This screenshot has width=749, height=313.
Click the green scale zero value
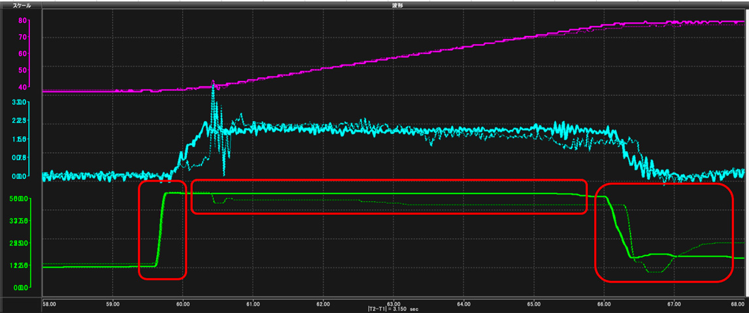[x=18, y=287]
